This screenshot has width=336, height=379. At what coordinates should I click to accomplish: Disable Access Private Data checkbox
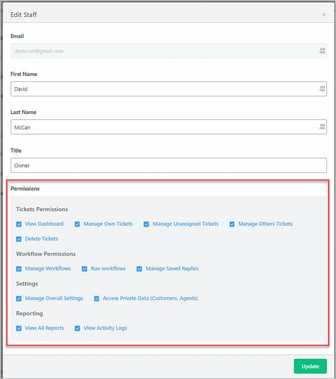pyautogui.click(x=97, y=298)
